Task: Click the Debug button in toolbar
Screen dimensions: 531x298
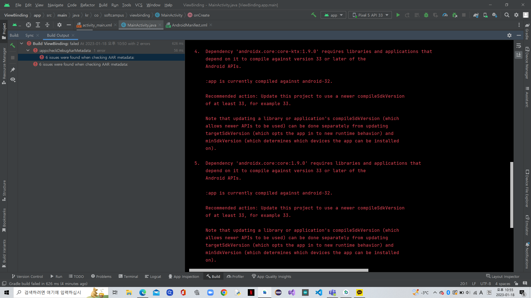Action: [426, 15]
